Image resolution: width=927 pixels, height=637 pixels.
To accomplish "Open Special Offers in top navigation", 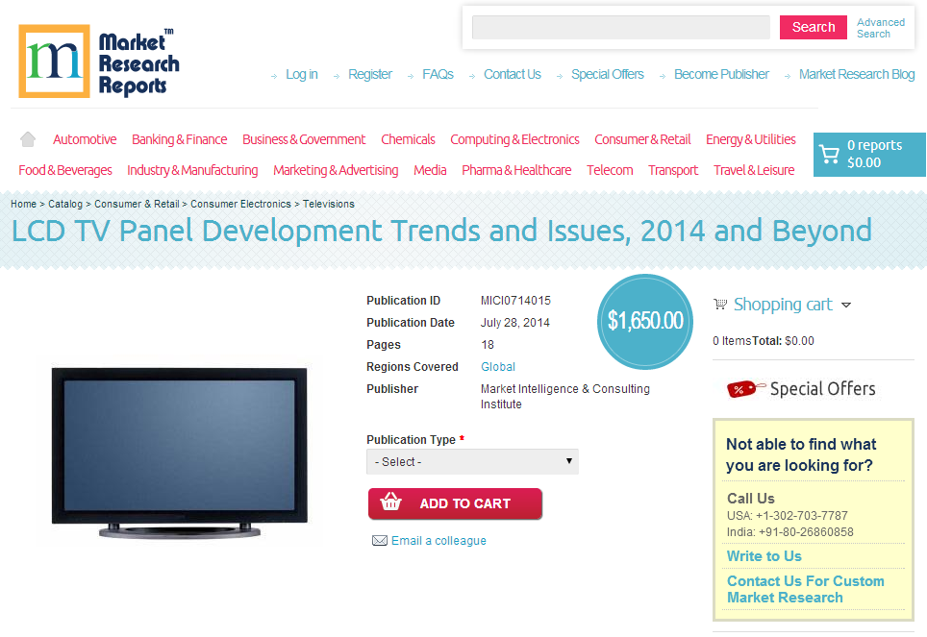I will tap(607, 74).
